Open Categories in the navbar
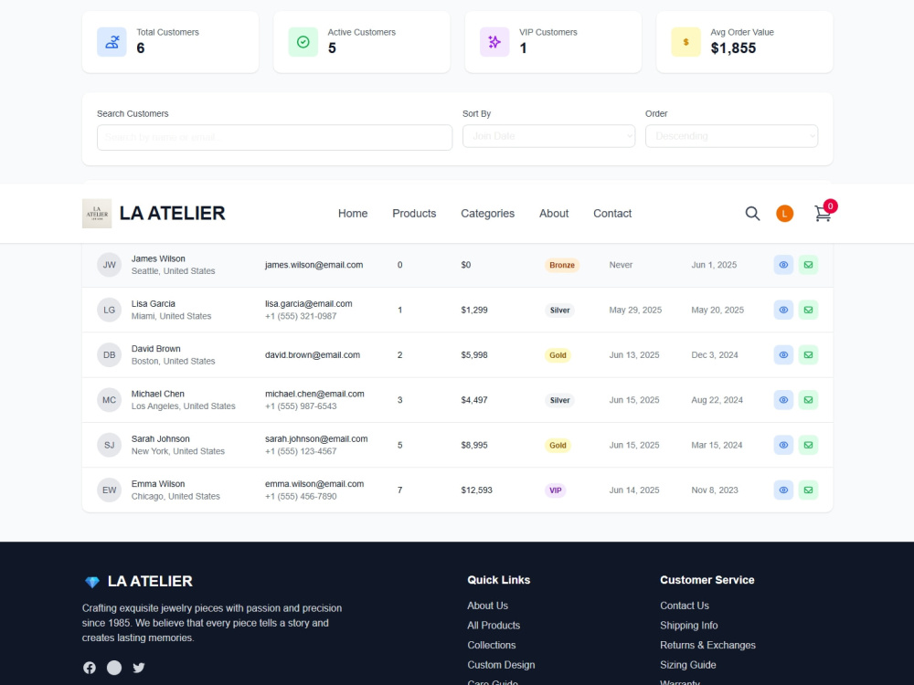Image resolution: width=914 pixels, height=685 pixels. pyautogui.click(x=487, y=214)
